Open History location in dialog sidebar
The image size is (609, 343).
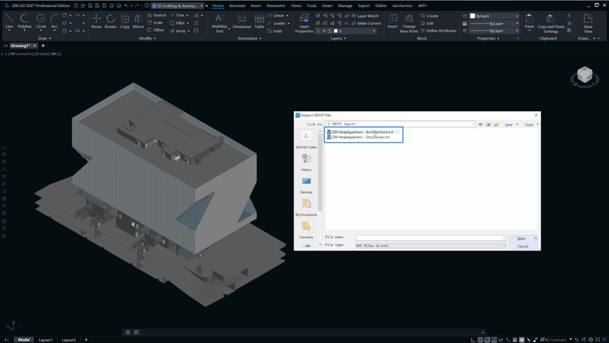coord(306,162)
